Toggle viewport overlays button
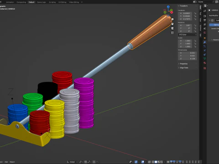Image resolution: width=219 pixels, height=164 pixels. coord(142,162)
